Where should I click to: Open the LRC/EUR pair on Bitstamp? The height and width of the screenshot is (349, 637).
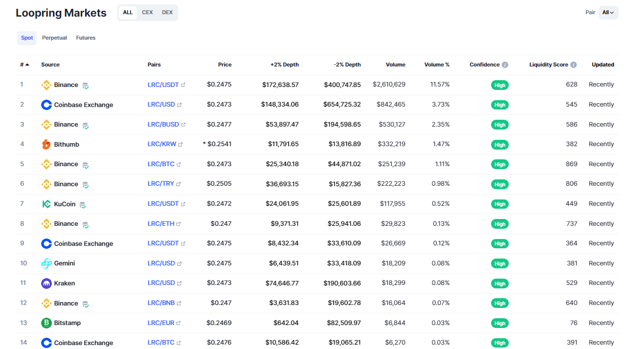[x=161, y=323]
